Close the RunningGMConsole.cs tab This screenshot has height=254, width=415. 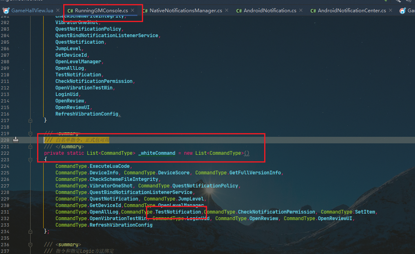pyautogui.click(x=132, y=10)
